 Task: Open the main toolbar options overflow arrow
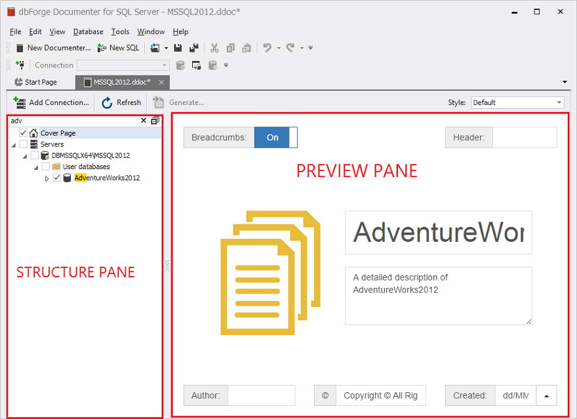tap(311, 48)
